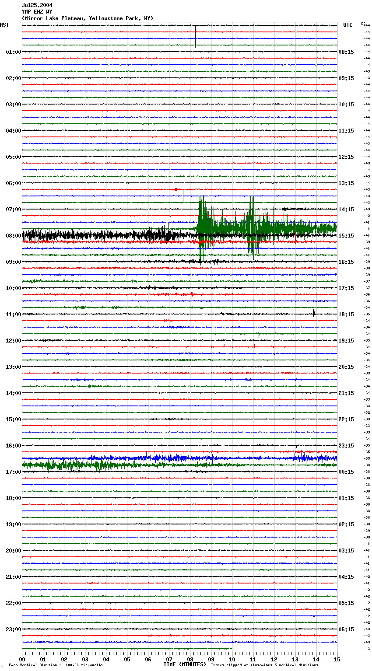This screenshot has height=671, width=372.
Task: Click the 10:15 UTC time label
Action: point(346,105)
